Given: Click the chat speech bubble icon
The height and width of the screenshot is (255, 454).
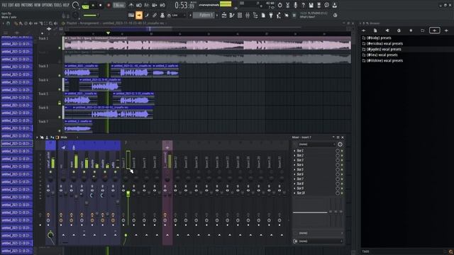Looking at the screenshot, I should (326, 5).
